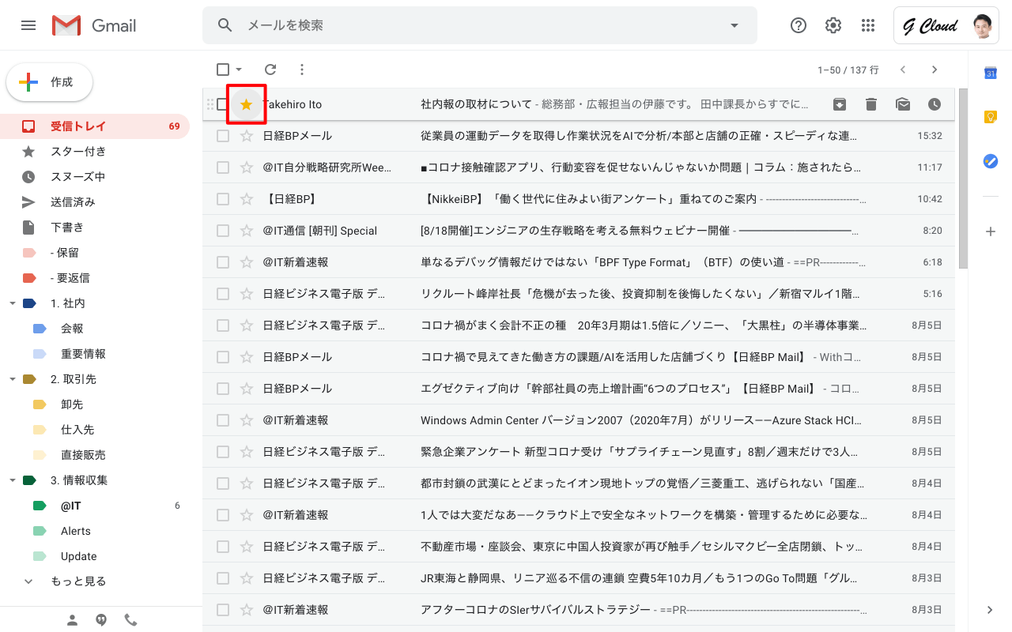Expand もっと見る in sidebar
Screen dimensions: 1012x632
pyautogui.click(x=78, y=581)
